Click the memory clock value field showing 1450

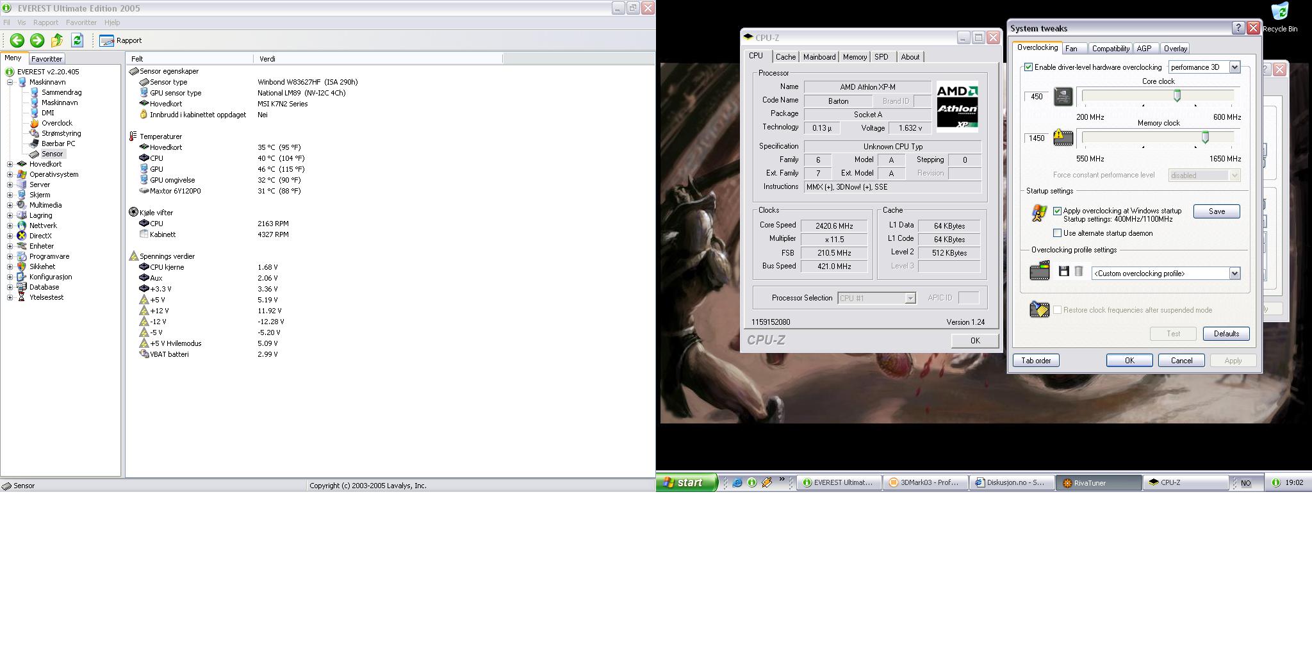click(1037, 138)
